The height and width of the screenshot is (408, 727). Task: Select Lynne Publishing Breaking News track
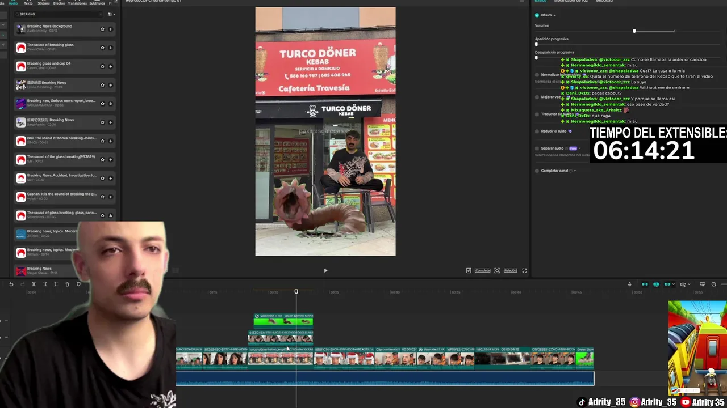pos(64,85)
